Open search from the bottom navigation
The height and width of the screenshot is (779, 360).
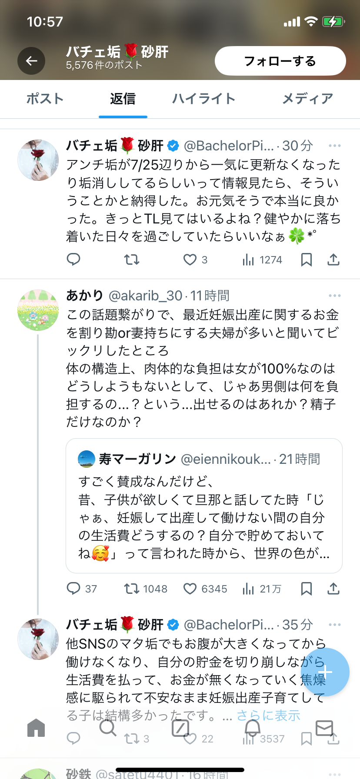(108, 728)
